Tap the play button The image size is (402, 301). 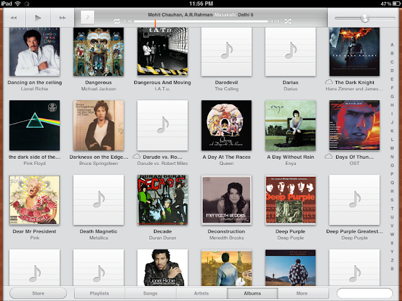pyautogui.click(x=38, y=18)
